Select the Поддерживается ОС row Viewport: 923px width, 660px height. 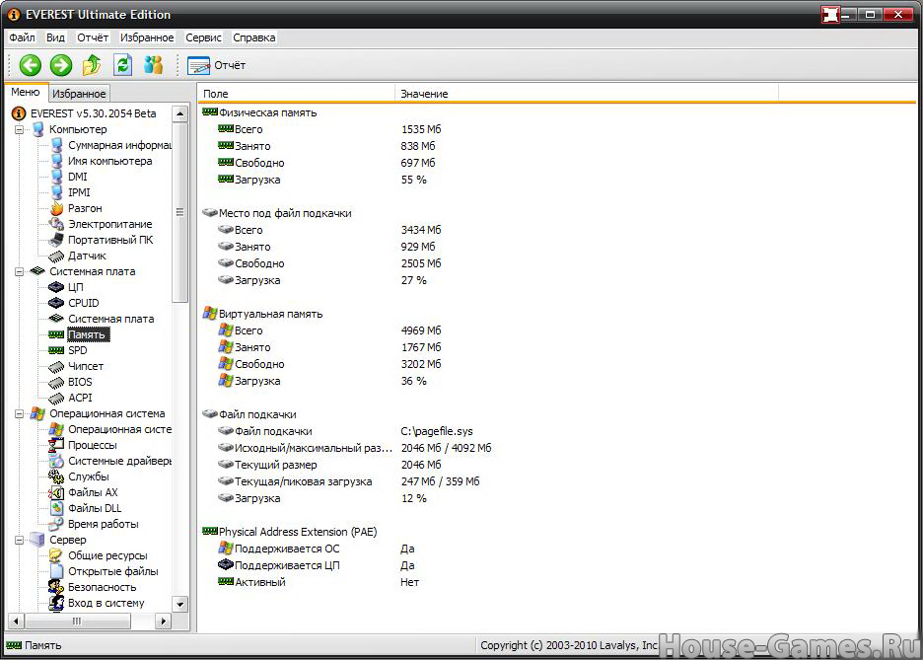click(317, 549)
